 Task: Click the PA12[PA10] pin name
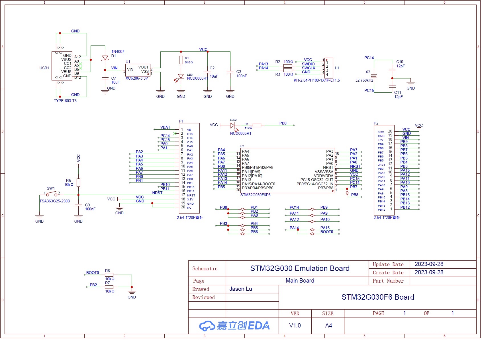click(252, 176)
